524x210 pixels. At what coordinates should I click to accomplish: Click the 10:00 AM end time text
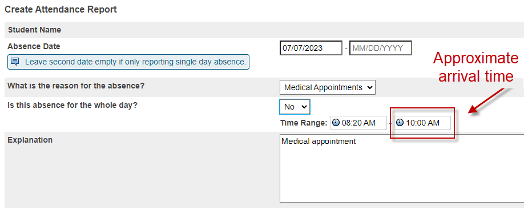tap(423, 123)
